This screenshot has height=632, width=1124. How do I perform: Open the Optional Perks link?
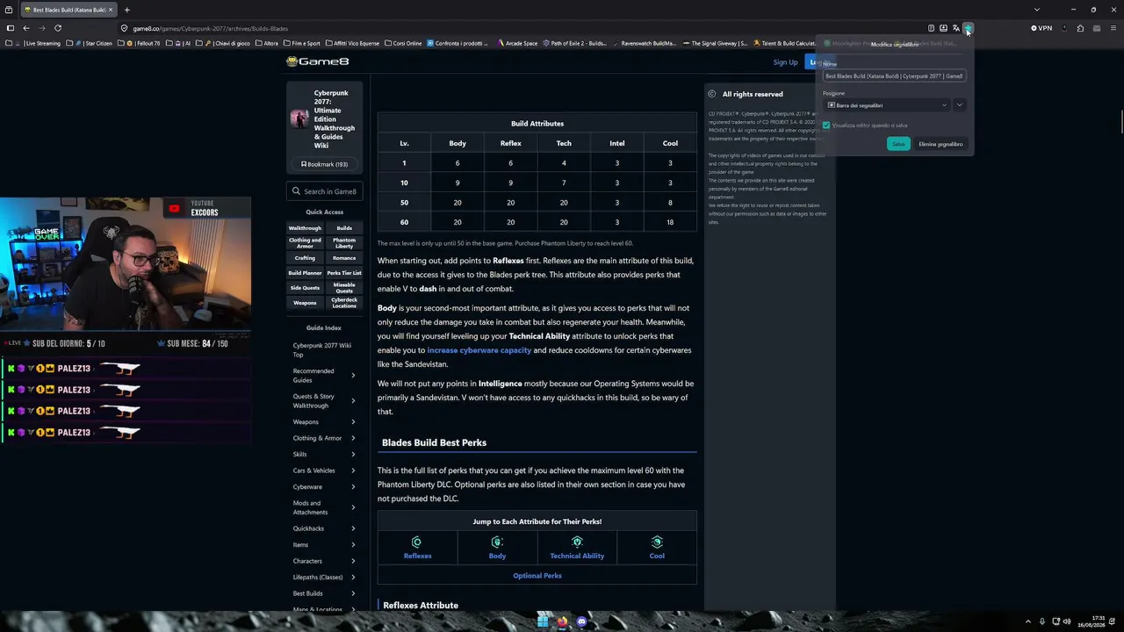[x=537, y=576]
